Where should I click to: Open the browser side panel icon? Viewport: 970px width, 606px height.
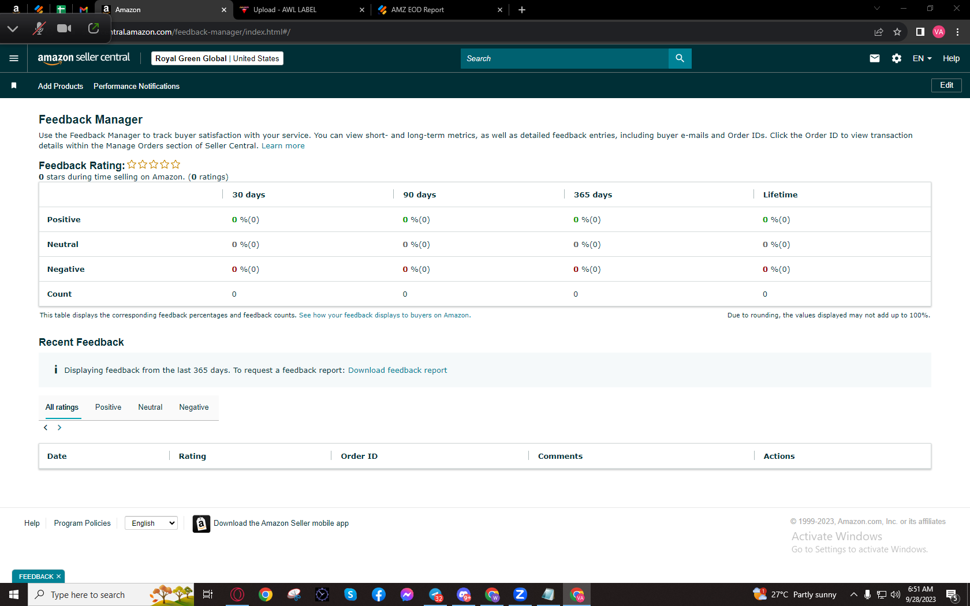pos(920,32)
